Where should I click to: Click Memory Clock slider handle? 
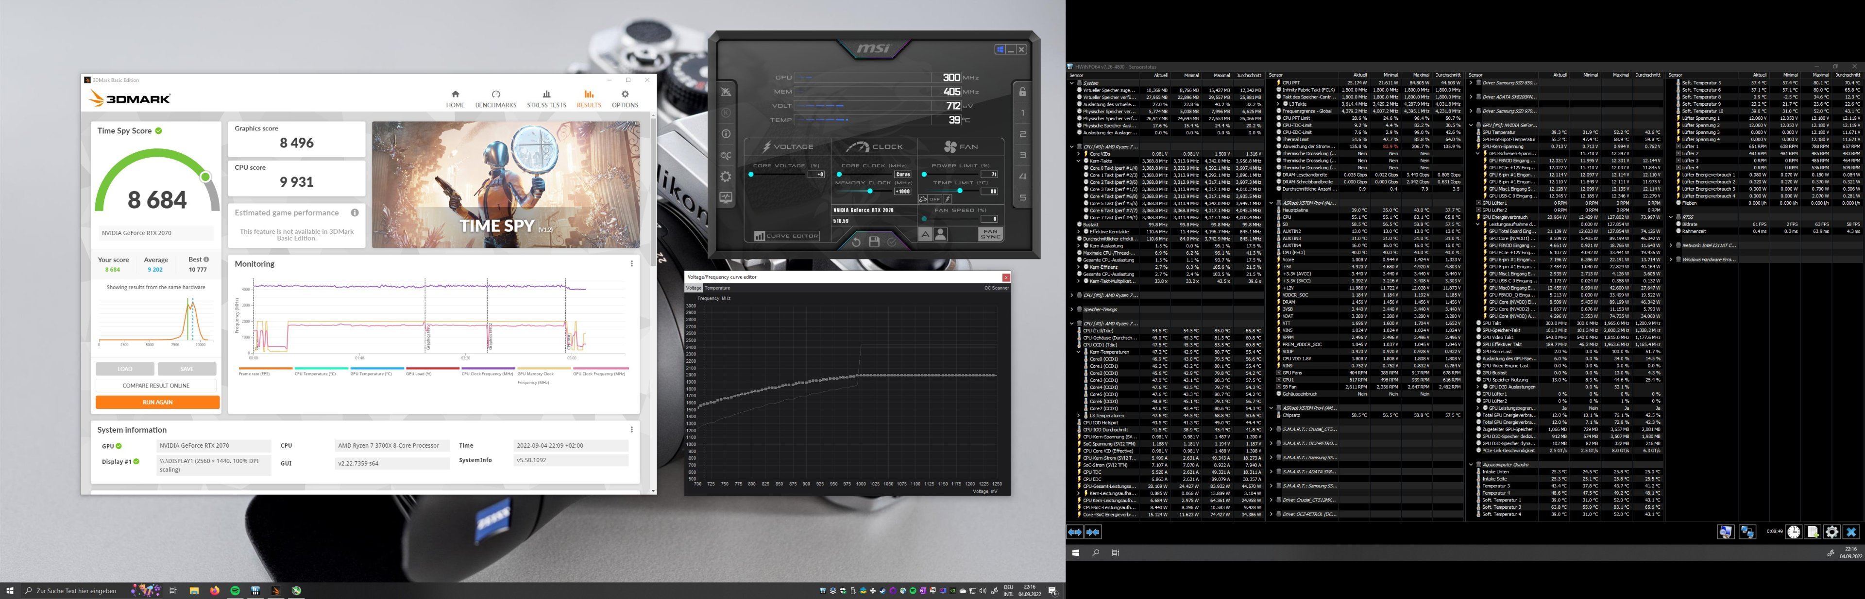click(869, 191)
